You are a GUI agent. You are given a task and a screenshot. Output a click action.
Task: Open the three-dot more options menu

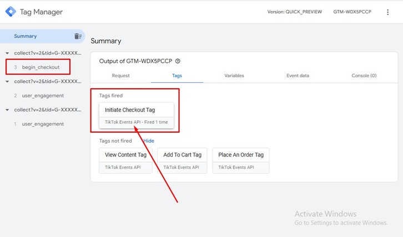point(387,12)
